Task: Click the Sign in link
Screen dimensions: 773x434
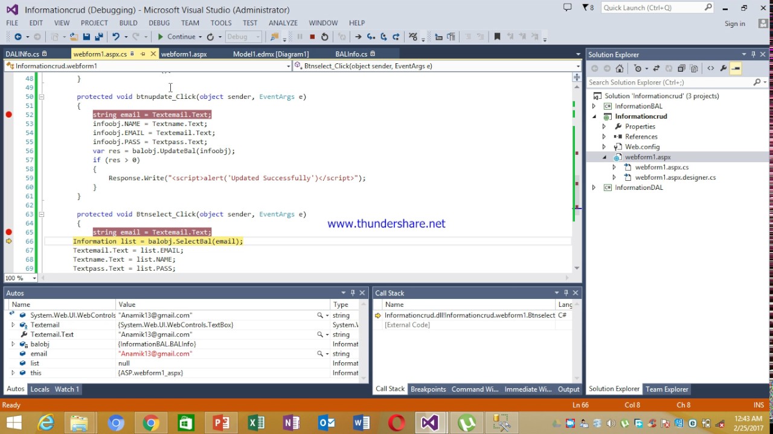Action: click(x=735, y=24)
